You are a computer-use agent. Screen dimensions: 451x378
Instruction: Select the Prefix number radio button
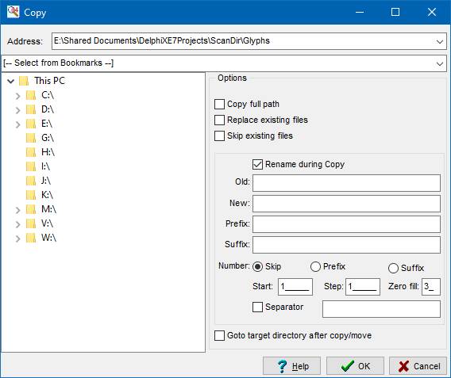click(x=315, y=266)
